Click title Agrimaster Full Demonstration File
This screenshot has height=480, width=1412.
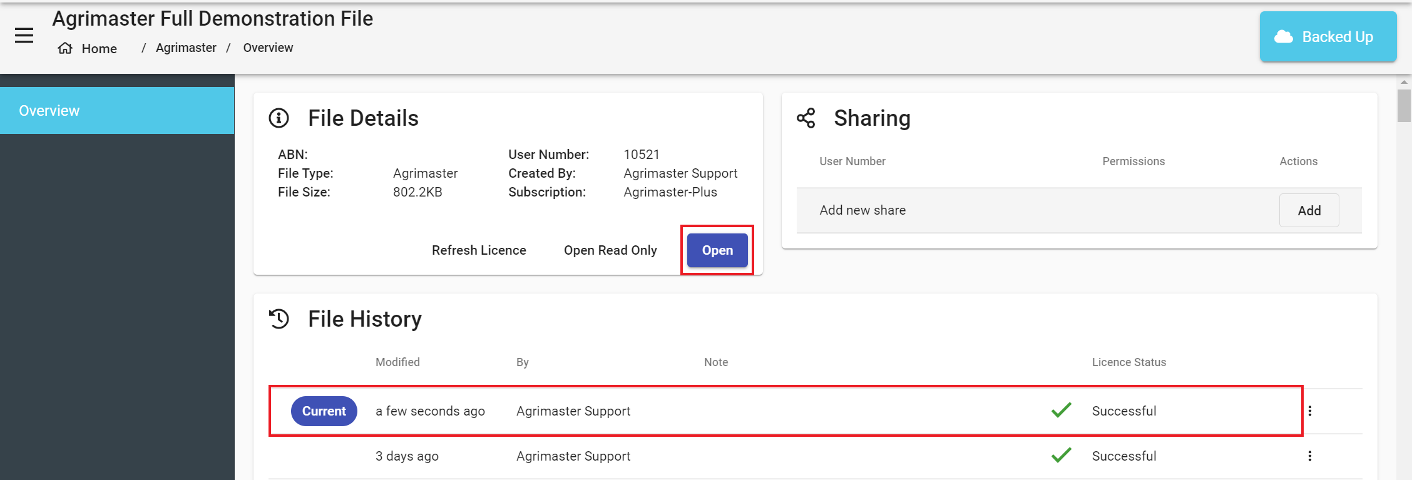pos(212,19)
